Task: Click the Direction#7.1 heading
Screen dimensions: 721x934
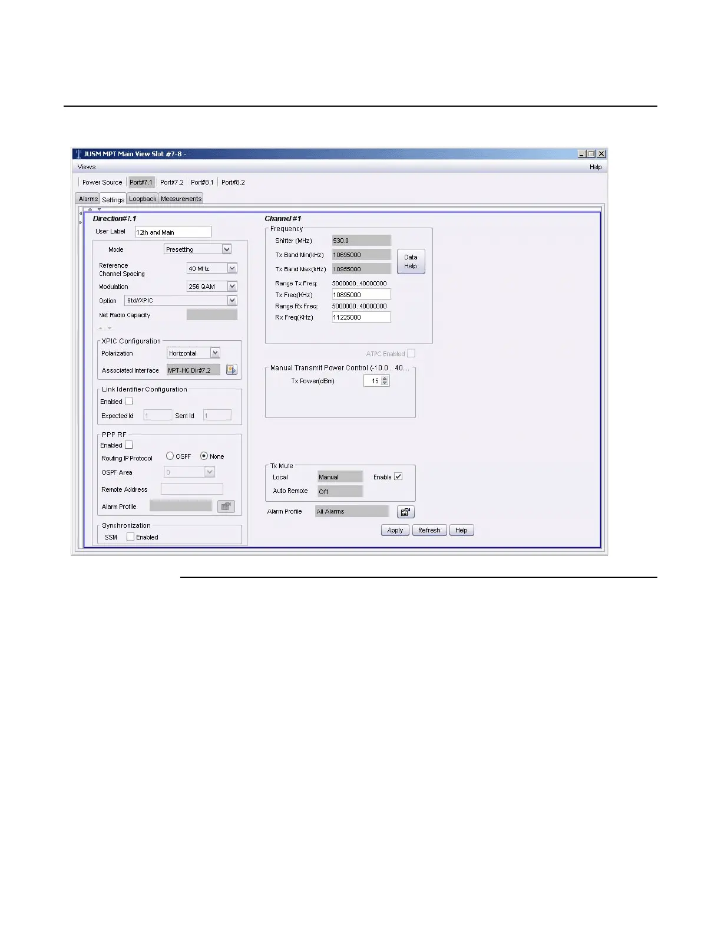Action: tap(114, 218)
